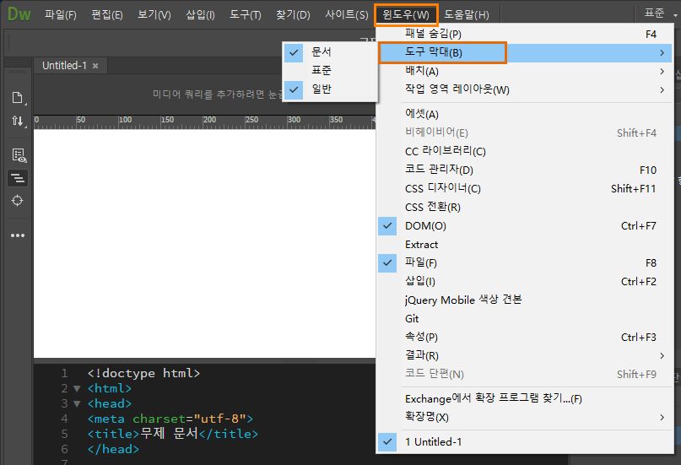This screenshot has height=465, width=681.
Task: Close the open 윈도우(W) menu
Action: coord(406,14)
